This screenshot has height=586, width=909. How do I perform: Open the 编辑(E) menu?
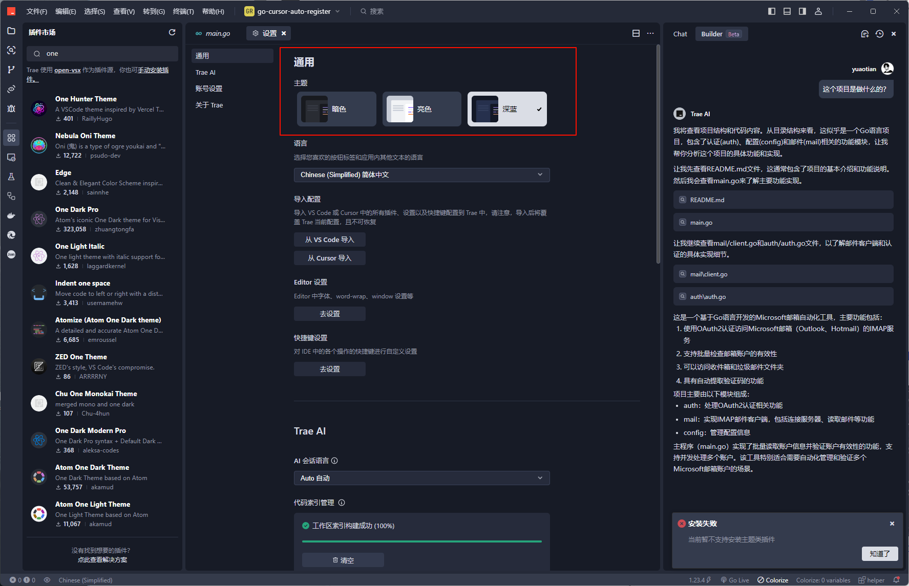(x=66, y=11)
